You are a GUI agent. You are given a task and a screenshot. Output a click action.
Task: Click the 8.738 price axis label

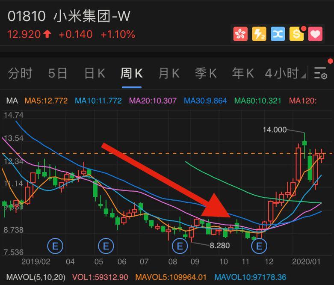tap(14, 230)
